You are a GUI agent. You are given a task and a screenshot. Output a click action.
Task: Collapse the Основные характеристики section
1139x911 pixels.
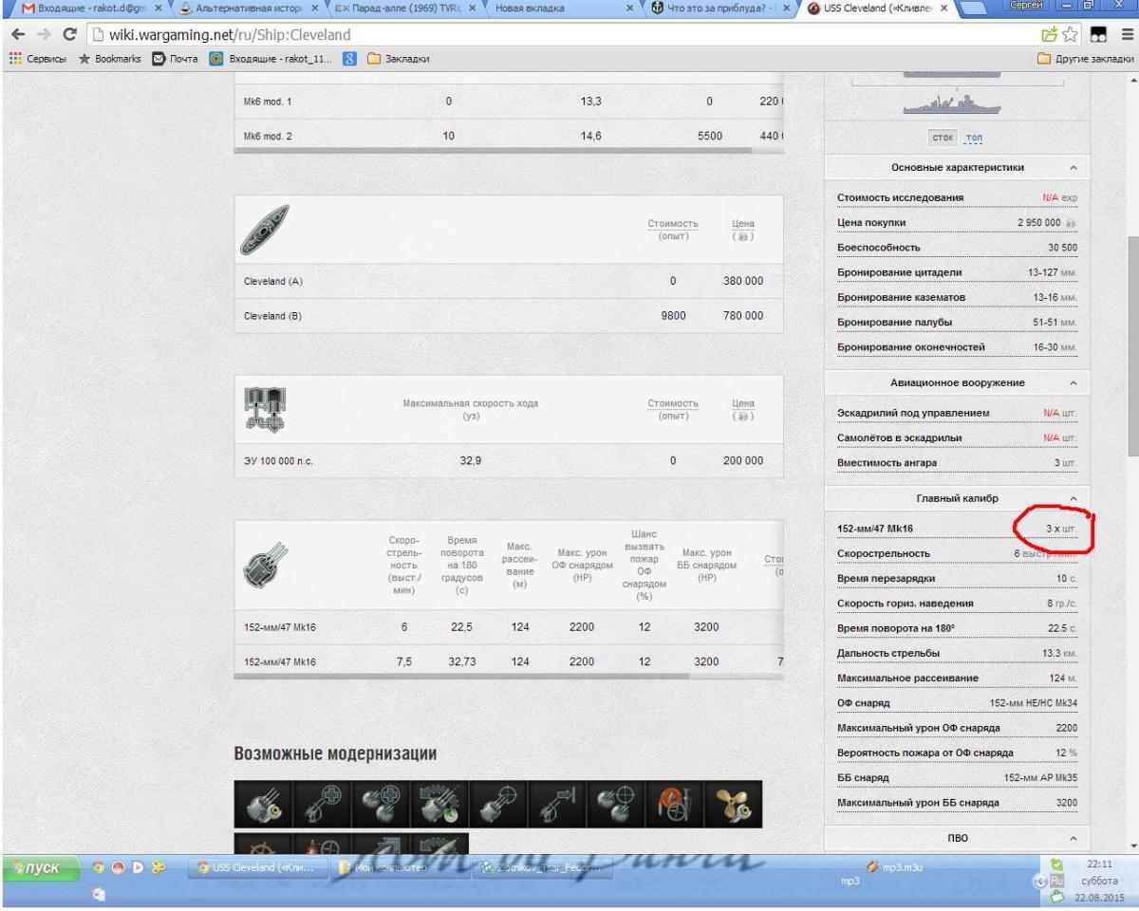point(1073,168)
